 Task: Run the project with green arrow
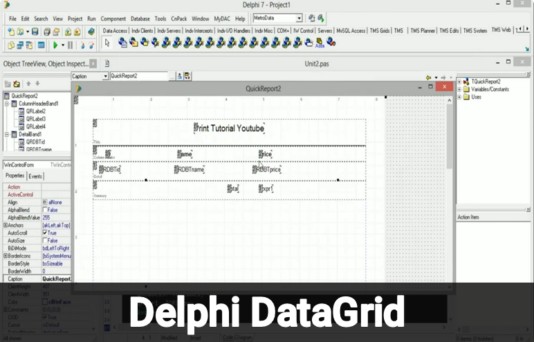55,45
